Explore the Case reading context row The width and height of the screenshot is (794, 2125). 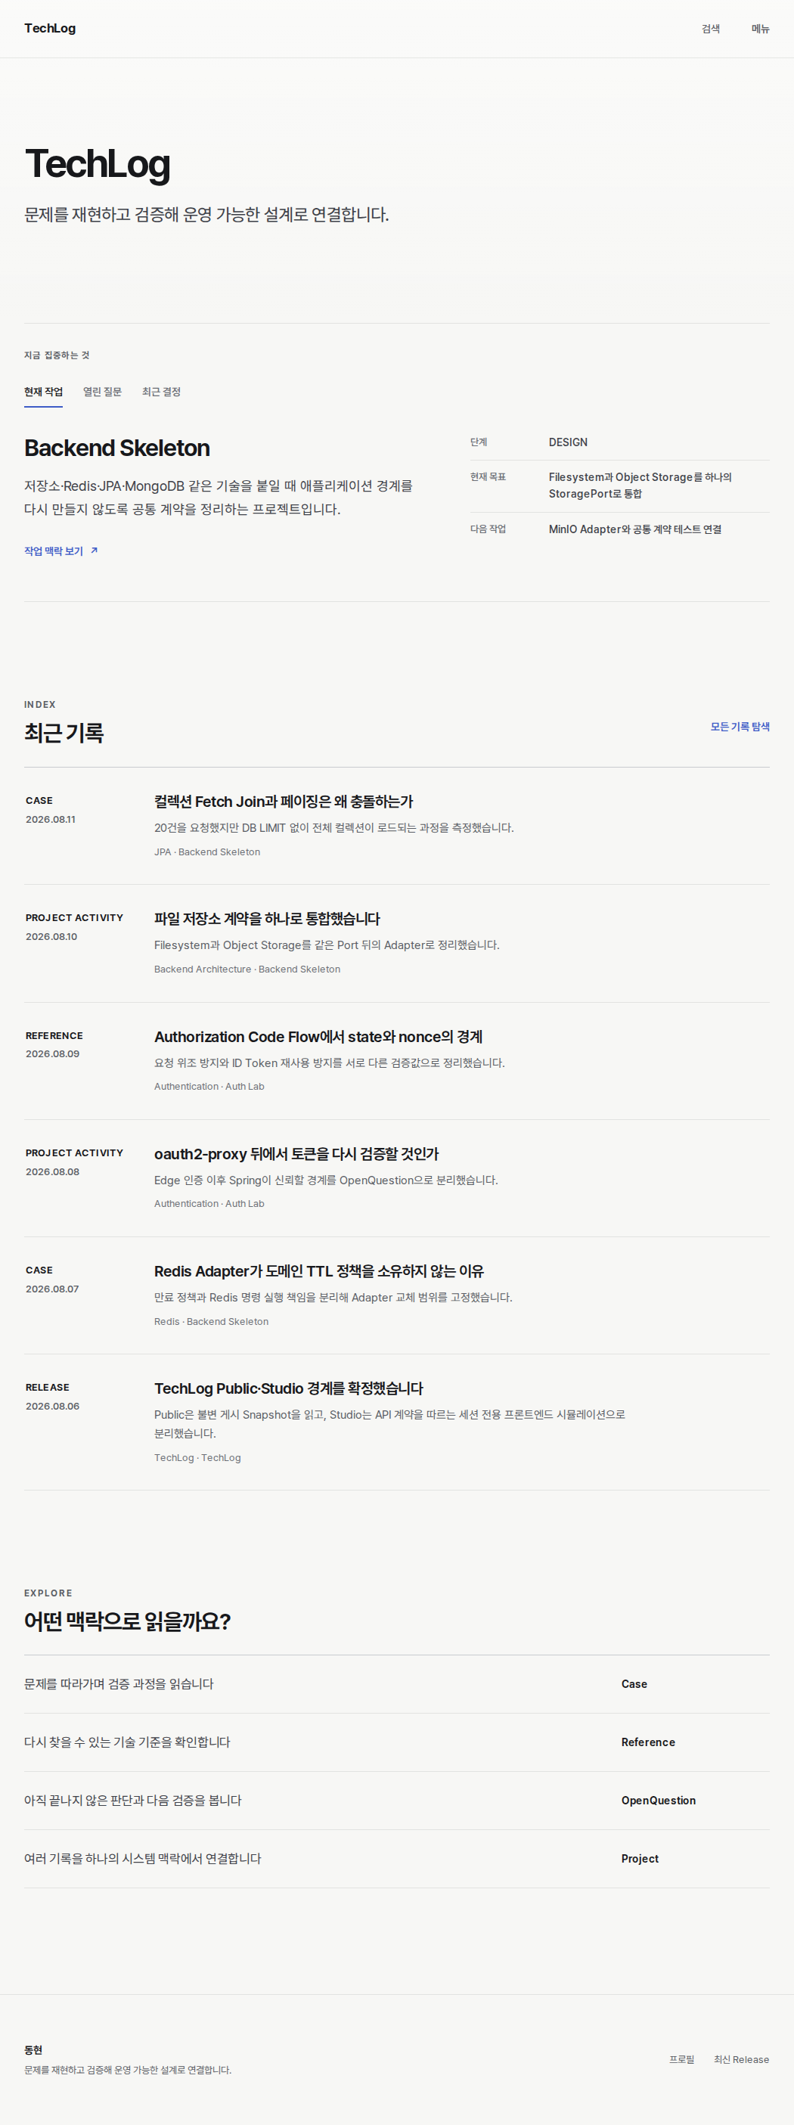[x=396, y=1683]
